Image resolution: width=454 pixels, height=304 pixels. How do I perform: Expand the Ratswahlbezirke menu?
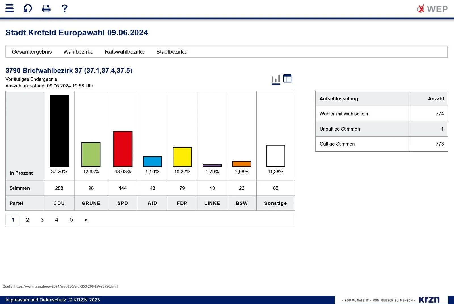(125, 52)
